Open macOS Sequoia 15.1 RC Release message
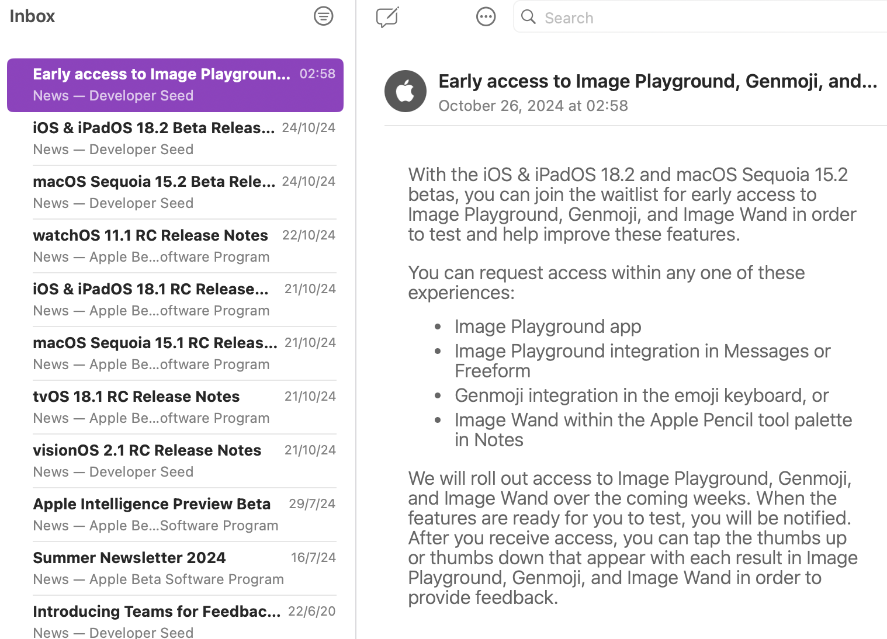This screenshot has height=639, width=887. 175,353
